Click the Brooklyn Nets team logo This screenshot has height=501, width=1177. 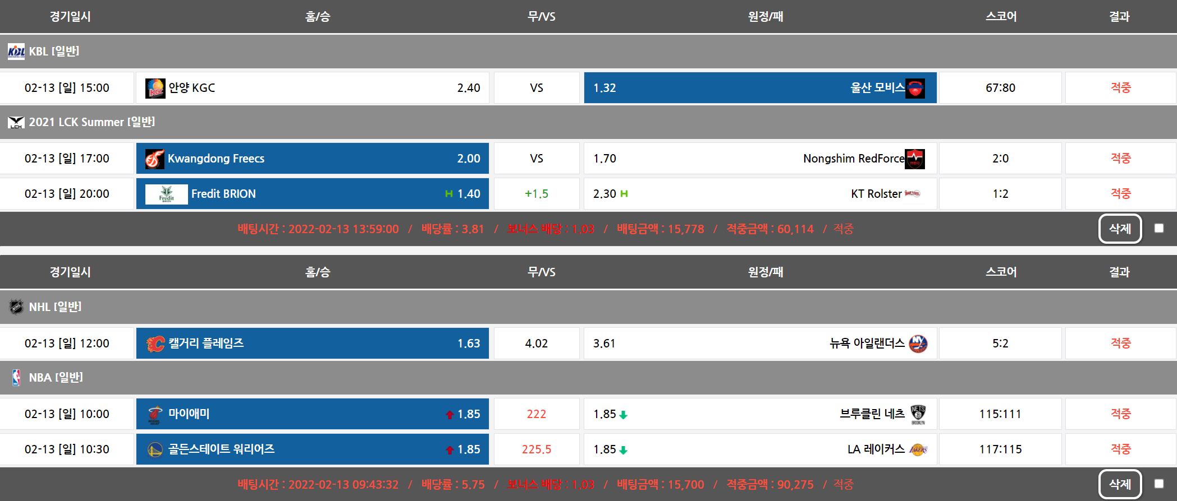(918, 414)
